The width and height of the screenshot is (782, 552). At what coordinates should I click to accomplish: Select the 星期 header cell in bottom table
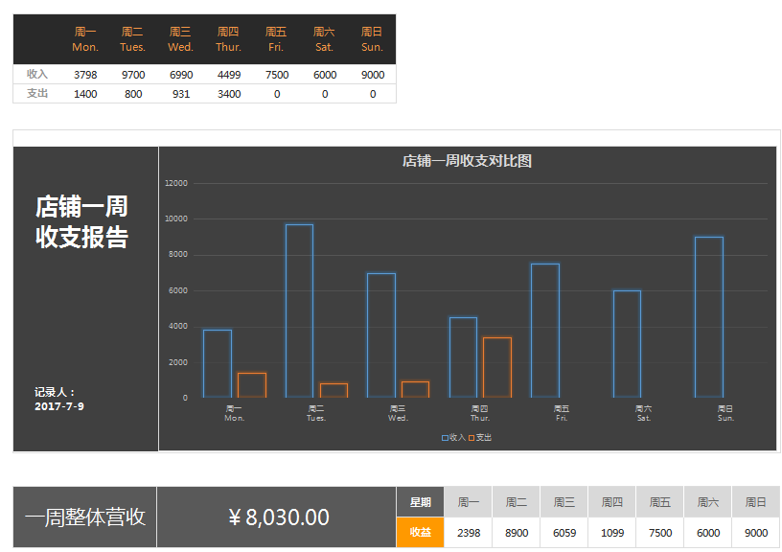tap(420, 502)
